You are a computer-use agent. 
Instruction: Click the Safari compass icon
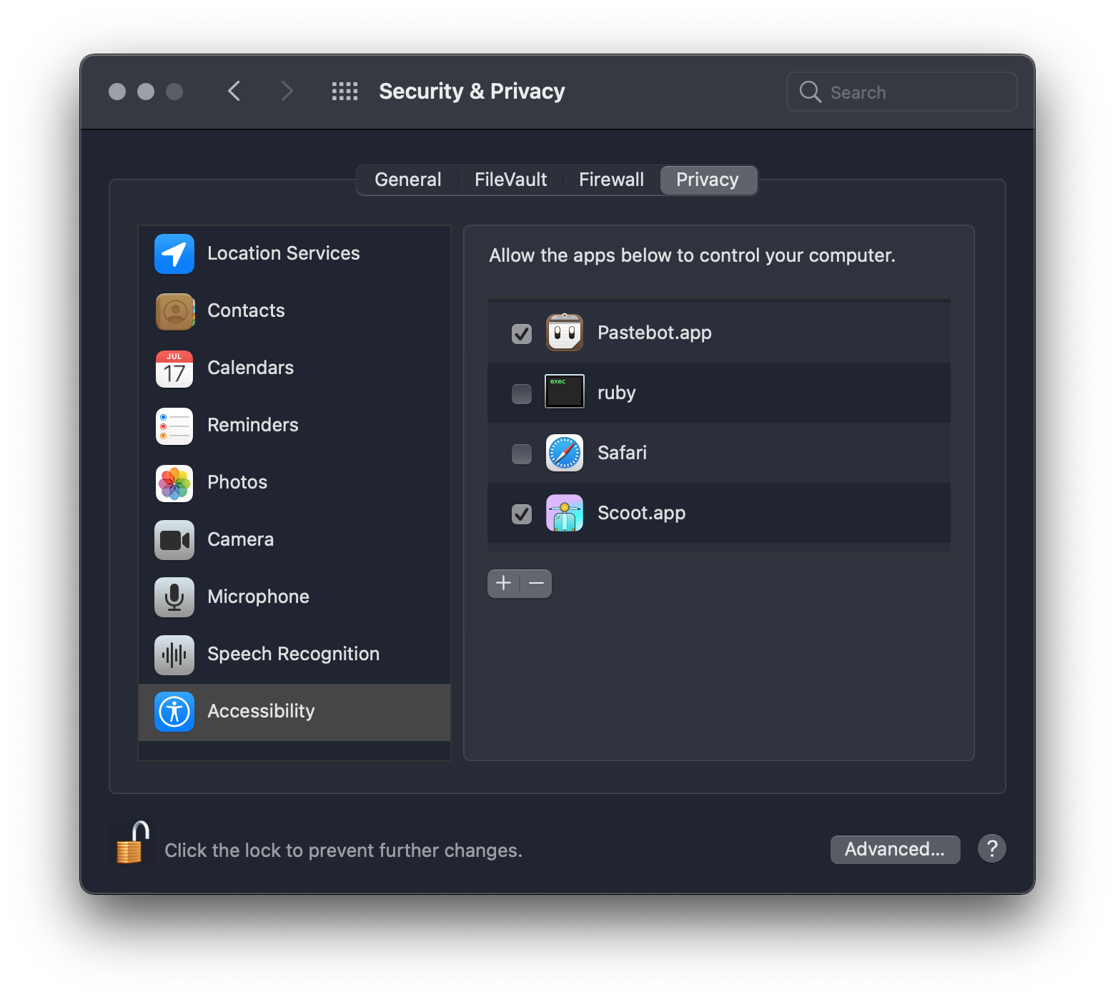pyautogui.click(x=565, y=453)
